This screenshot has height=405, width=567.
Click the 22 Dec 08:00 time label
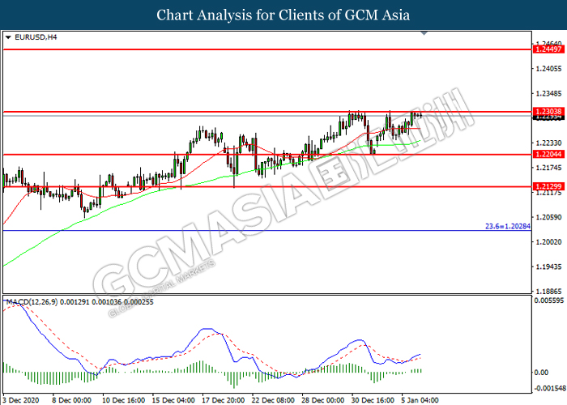coord(273,400)
